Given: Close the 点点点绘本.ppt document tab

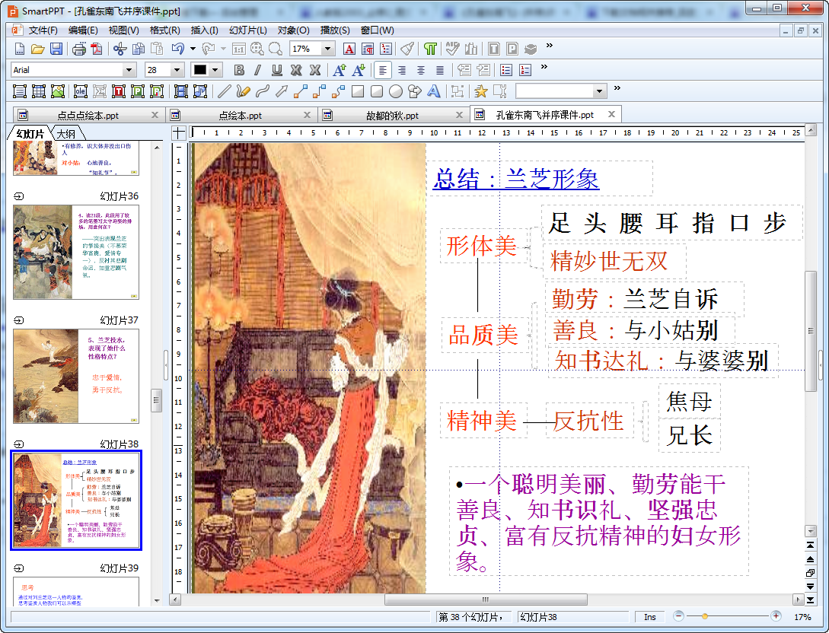Looking at the screenshot, I should (155, 115).
